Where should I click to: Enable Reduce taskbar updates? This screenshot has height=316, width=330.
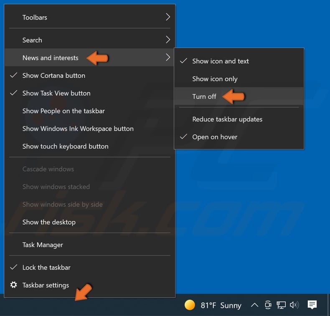pos(239,119)
